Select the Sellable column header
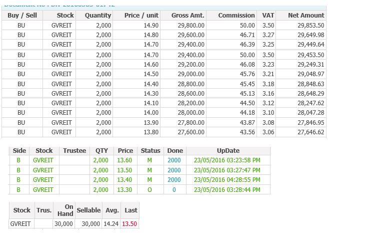Viewport: 366px width, 233px height. 88,210
